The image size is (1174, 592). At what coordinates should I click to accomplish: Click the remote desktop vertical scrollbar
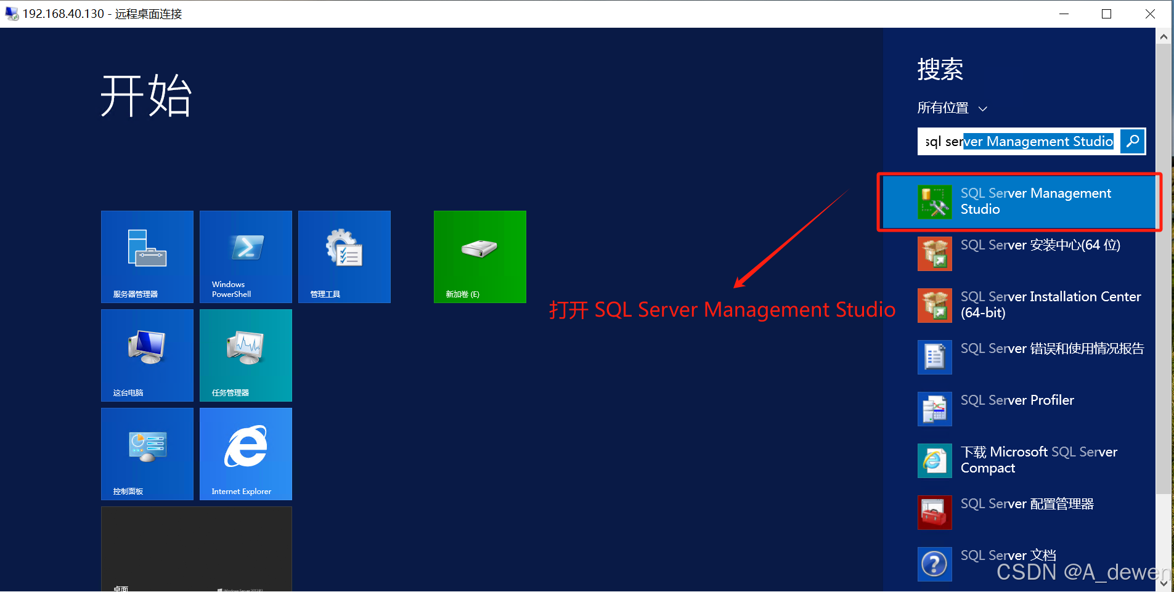click(1164, 269)
